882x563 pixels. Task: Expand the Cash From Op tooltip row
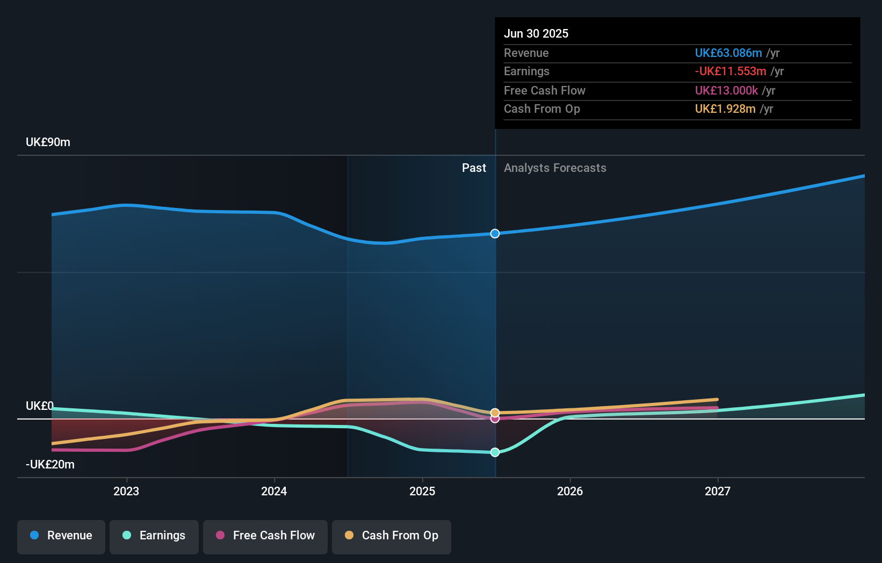[x=542, y=109]
